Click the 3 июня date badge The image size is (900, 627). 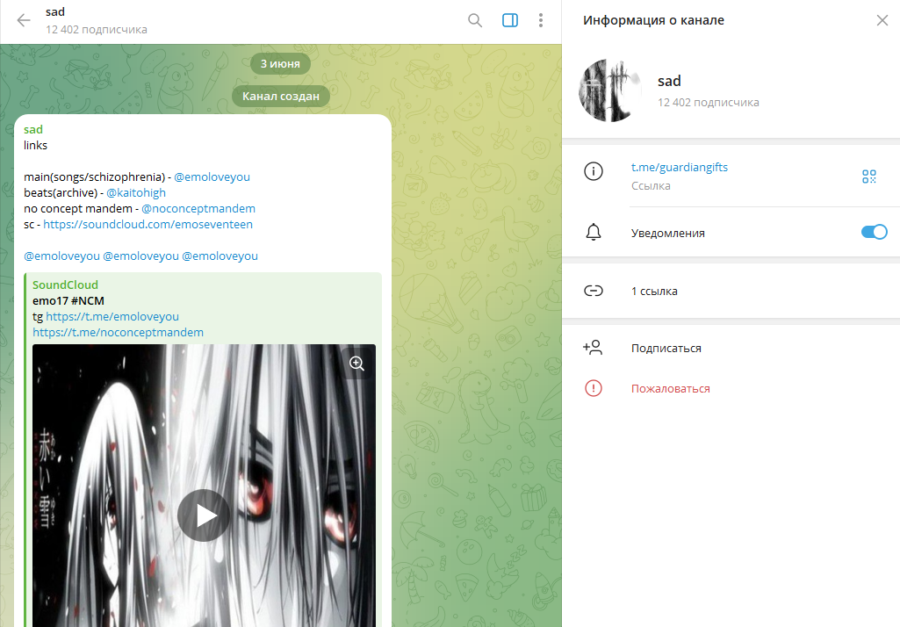[280, 64]
